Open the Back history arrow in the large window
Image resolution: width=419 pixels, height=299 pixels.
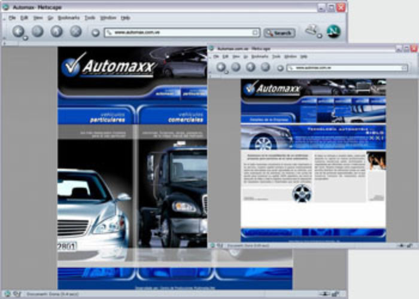[25, 38]
